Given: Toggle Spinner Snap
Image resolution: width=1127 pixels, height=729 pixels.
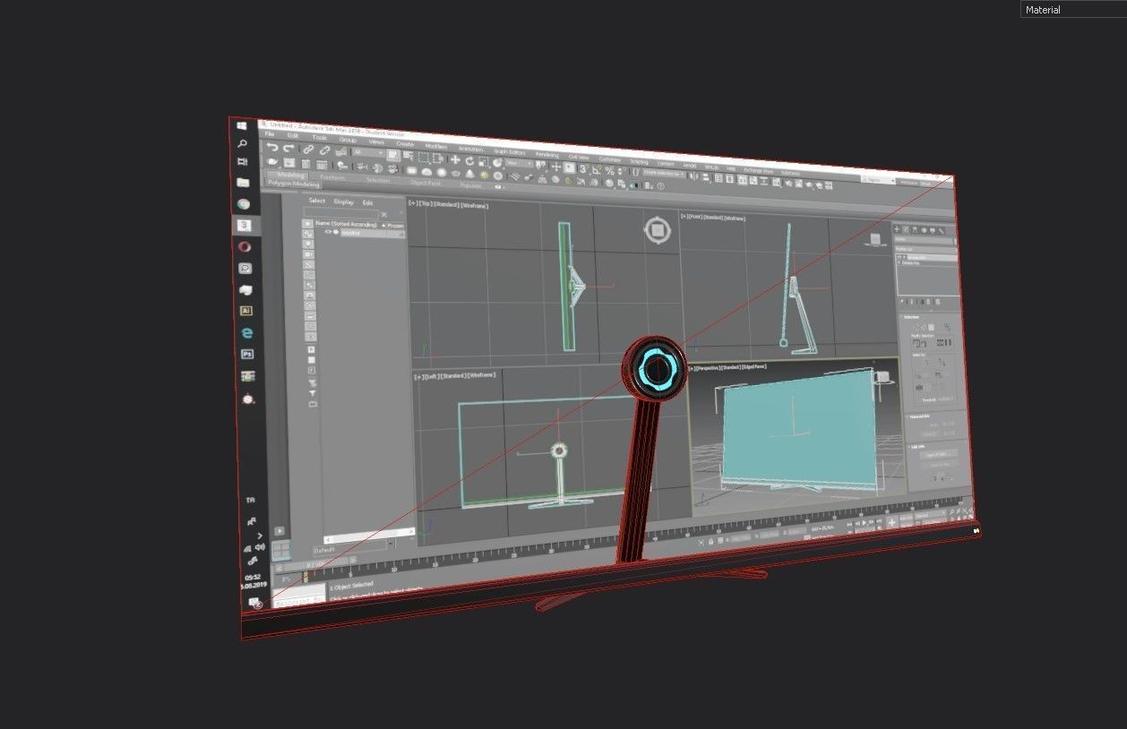Looking at the screenshot, I should pyautogui.click(x=621, y=171).
